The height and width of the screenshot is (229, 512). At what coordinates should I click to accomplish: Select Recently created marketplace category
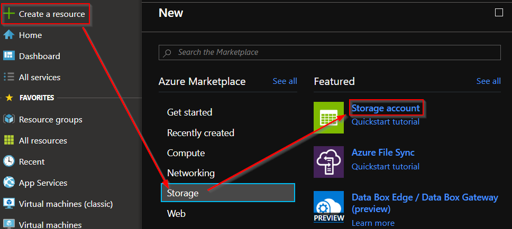pyautogui.click(x=200, y=133)
